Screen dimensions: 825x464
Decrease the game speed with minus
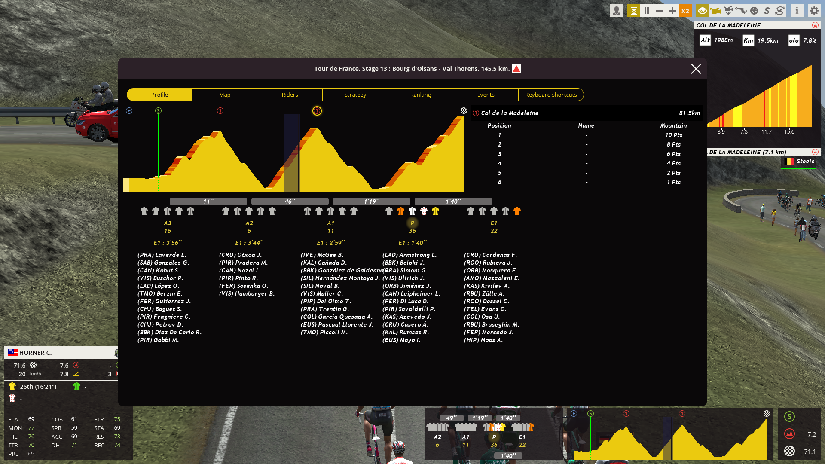coord(660,11)
